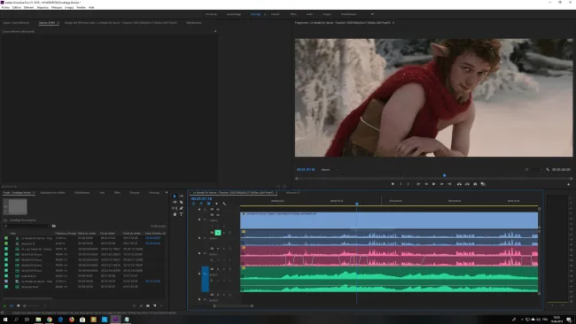Select the Hand tool
Viewport: 576px width, 324px height.
click(x=175, y=214)
